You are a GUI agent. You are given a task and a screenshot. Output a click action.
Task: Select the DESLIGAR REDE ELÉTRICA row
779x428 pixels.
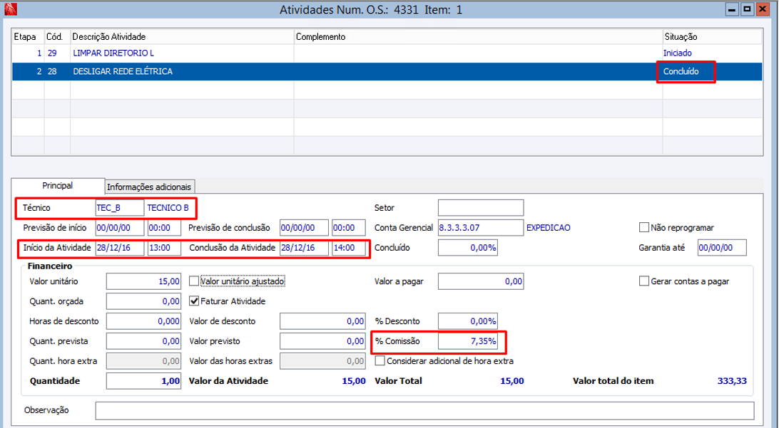tap(122, 72)
